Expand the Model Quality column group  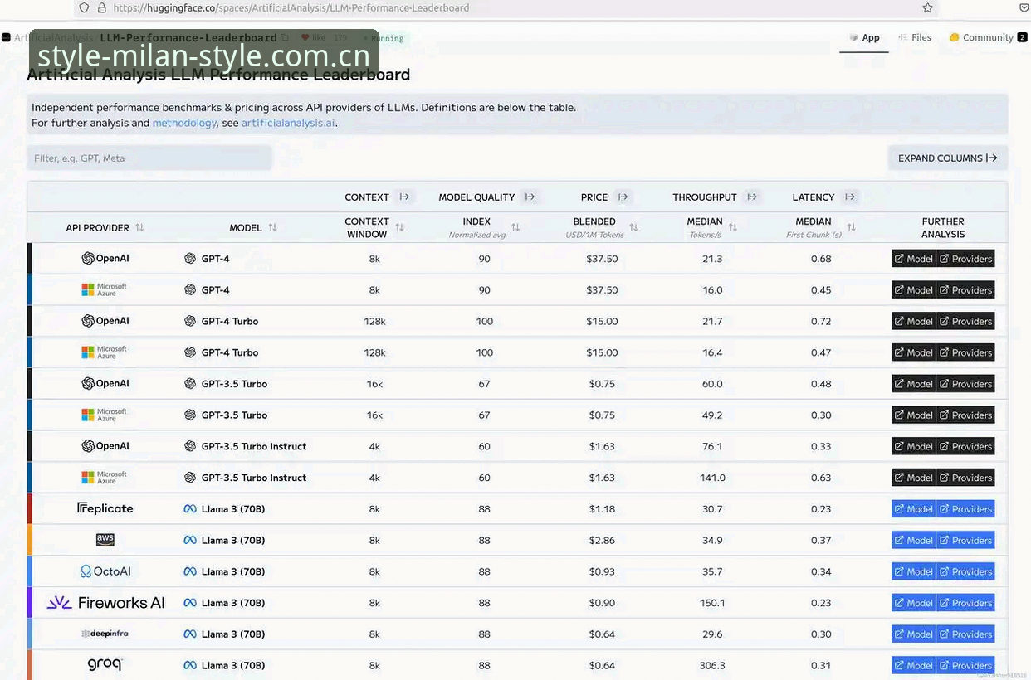[x=530, y=197]
